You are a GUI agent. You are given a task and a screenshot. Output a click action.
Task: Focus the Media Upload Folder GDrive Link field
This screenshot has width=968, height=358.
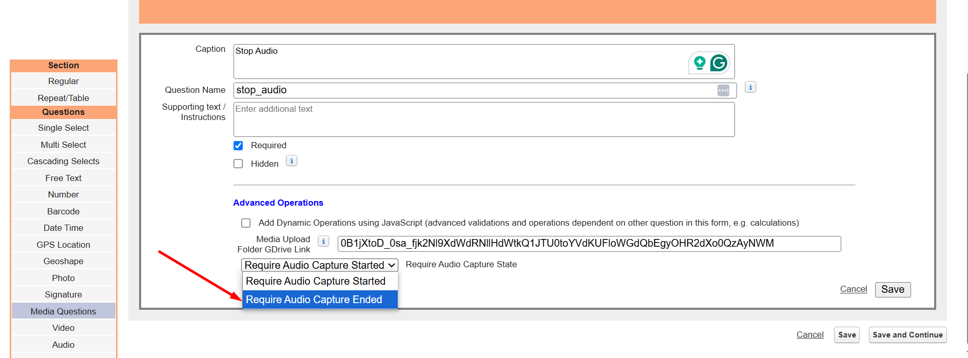coord(589,244)
